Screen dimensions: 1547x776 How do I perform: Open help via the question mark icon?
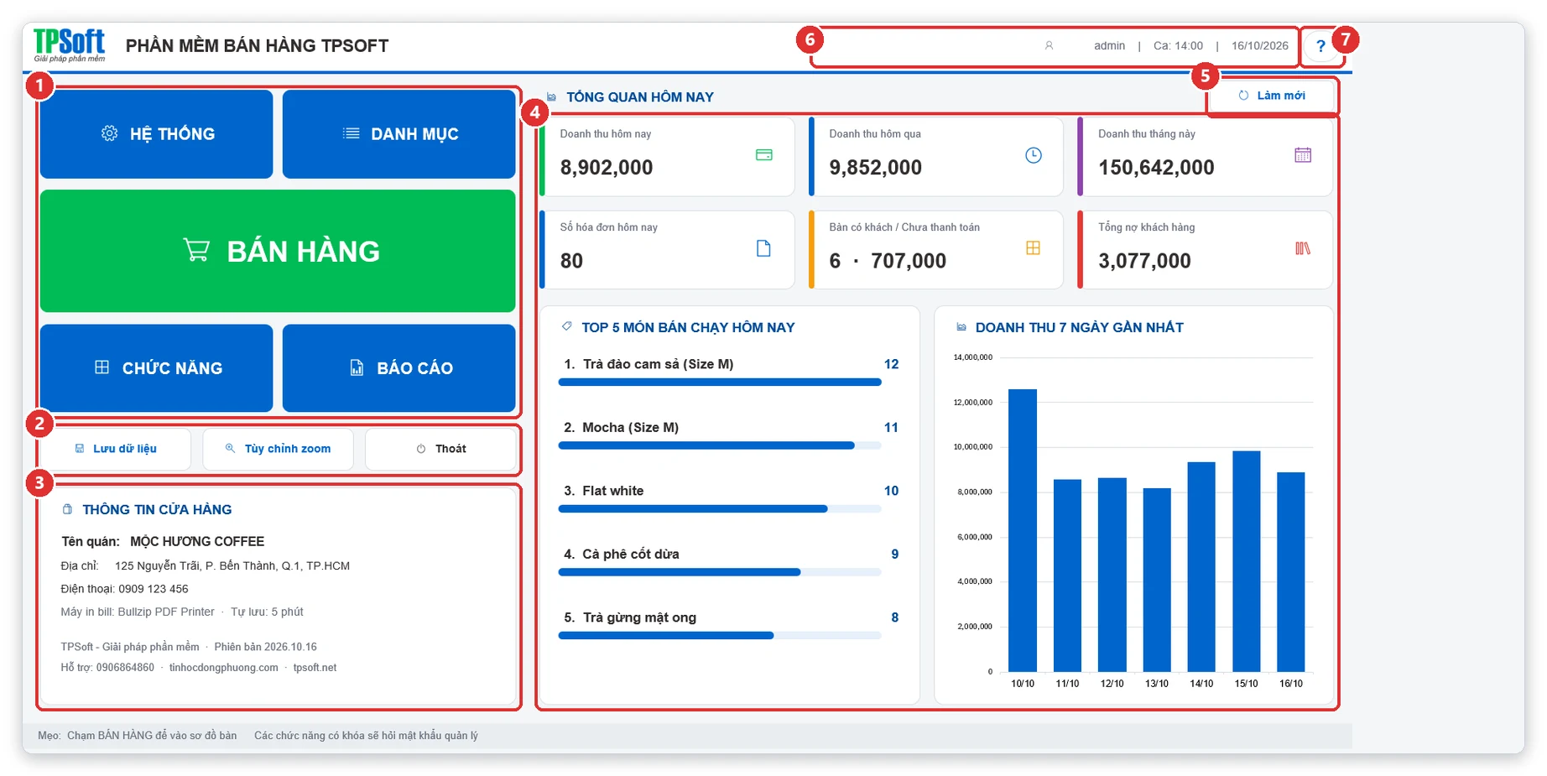point(1320,46)
